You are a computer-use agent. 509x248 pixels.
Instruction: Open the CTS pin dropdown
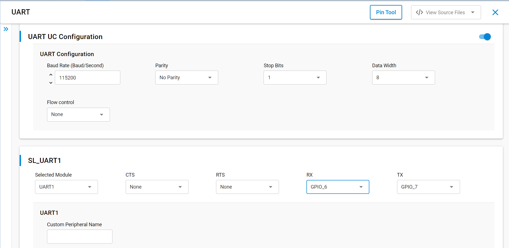(x=157, y=187)
